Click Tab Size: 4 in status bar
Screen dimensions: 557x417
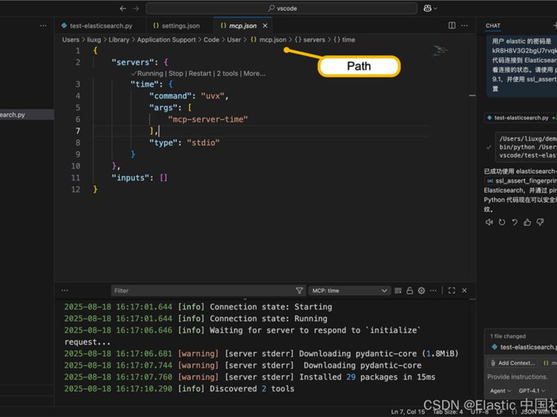click(x=448, y=411)
